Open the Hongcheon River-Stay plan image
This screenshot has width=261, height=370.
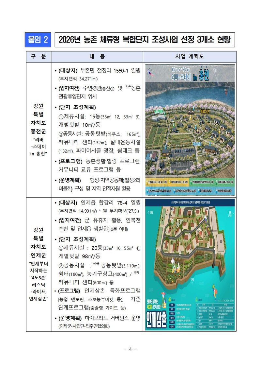click(x=190, y=130)
